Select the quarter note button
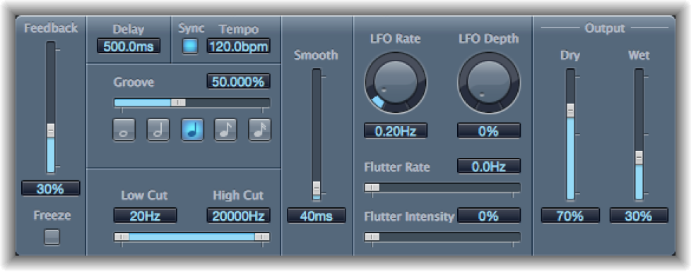 (192, 130)
